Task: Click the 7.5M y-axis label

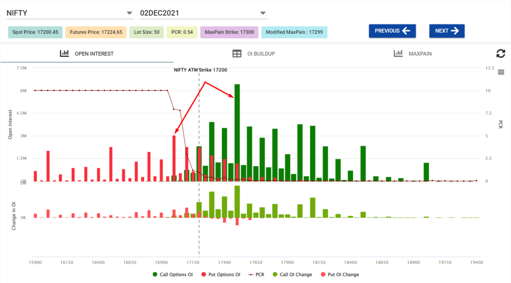Action: point(21,68)
